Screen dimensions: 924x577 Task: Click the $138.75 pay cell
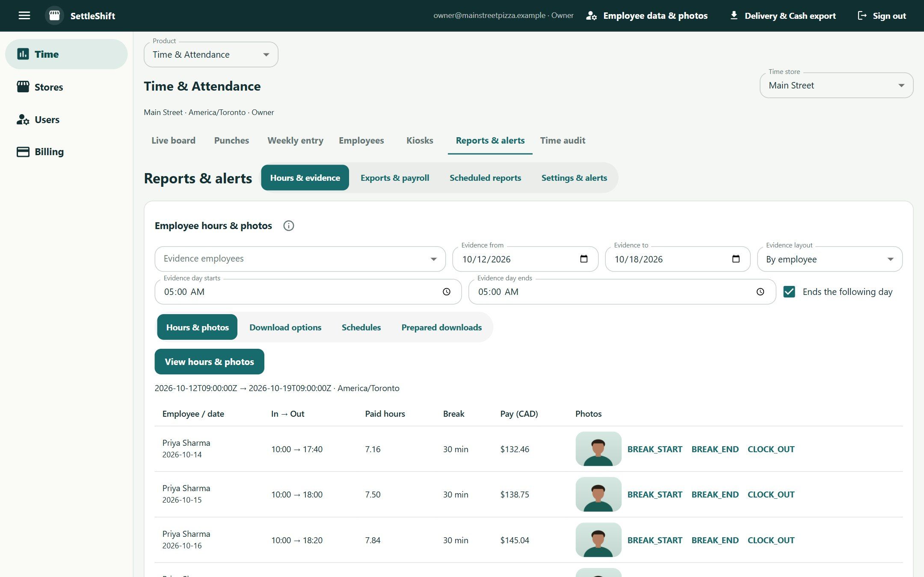click(x=515, y=495)
